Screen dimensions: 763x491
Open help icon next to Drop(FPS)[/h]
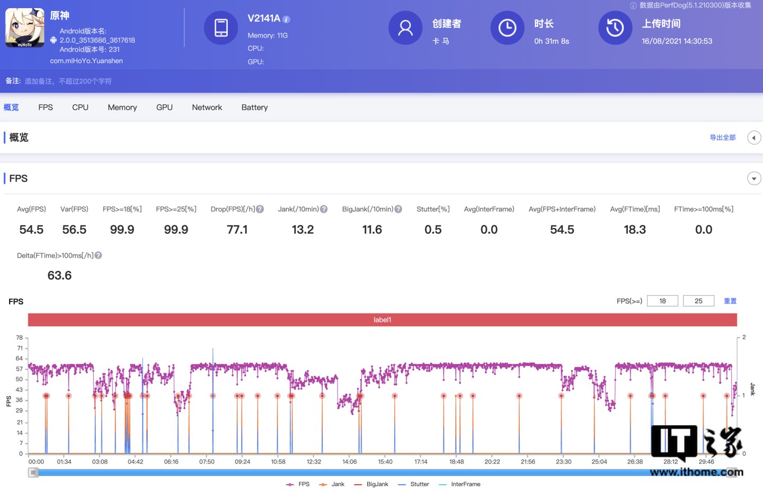click(x=260, y=209)
